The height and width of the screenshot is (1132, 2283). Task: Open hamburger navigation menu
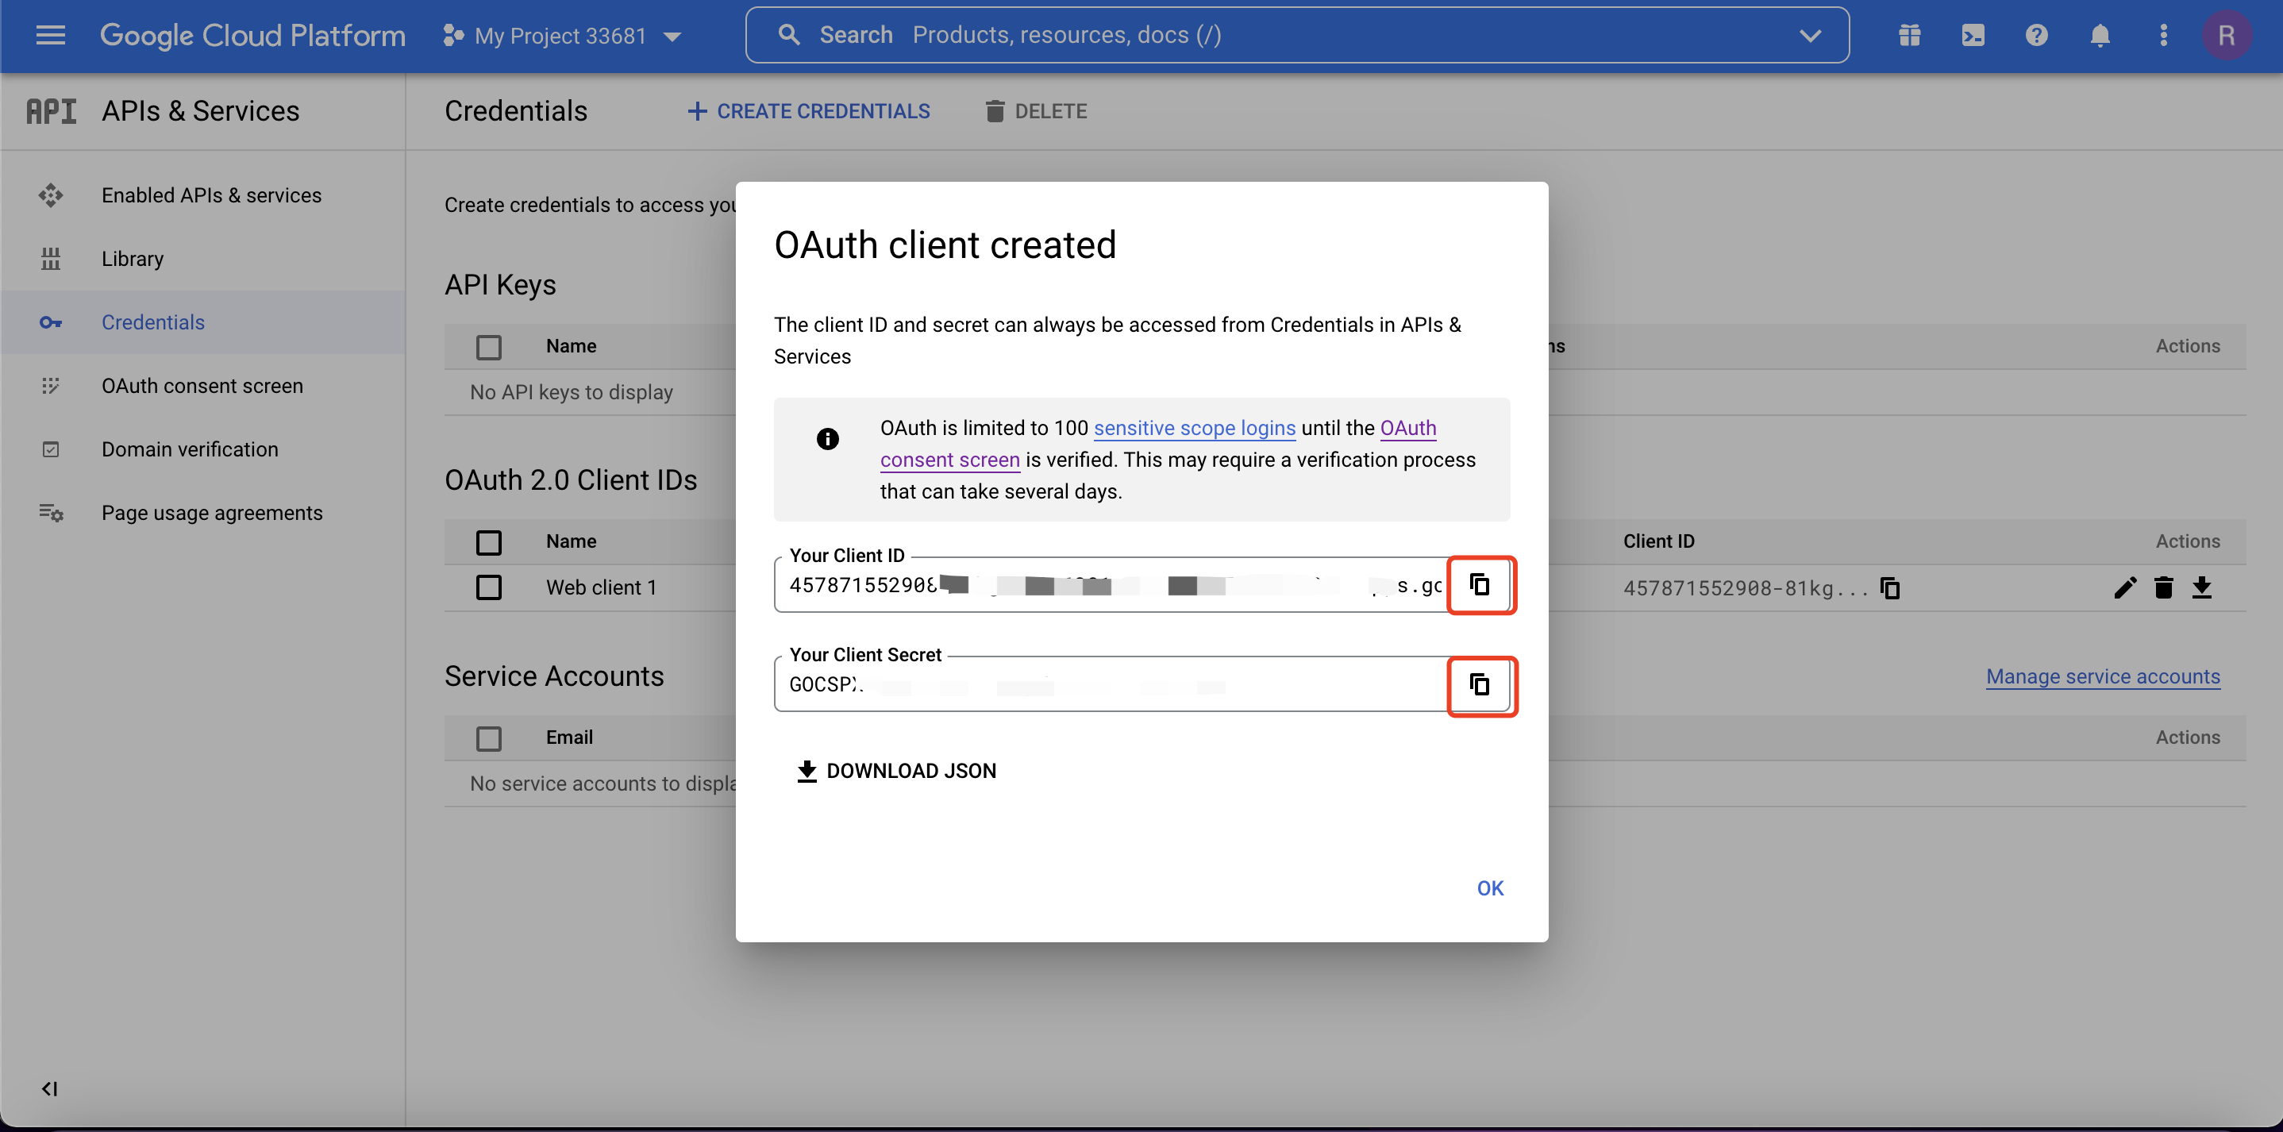click(51, 36)
